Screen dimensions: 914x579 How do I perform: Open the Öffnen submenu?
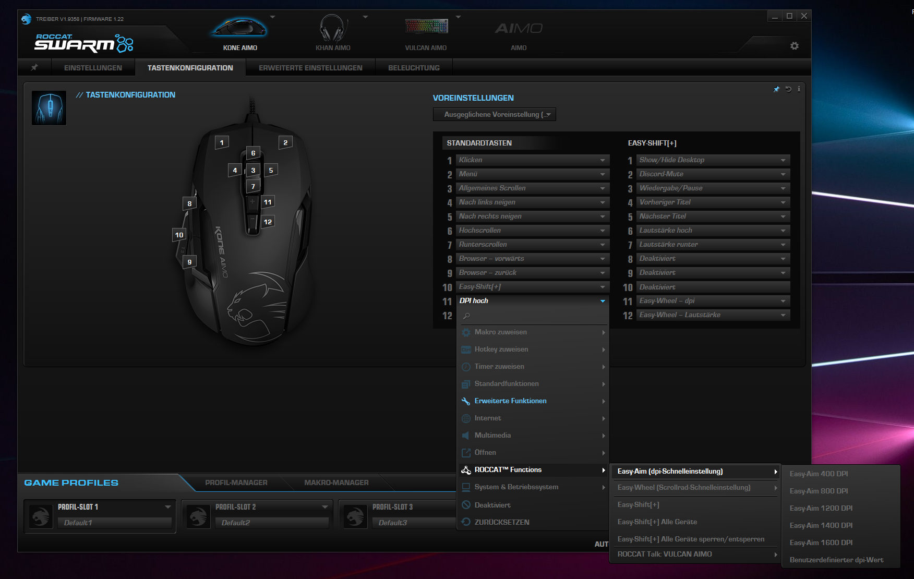click(533, 453)
